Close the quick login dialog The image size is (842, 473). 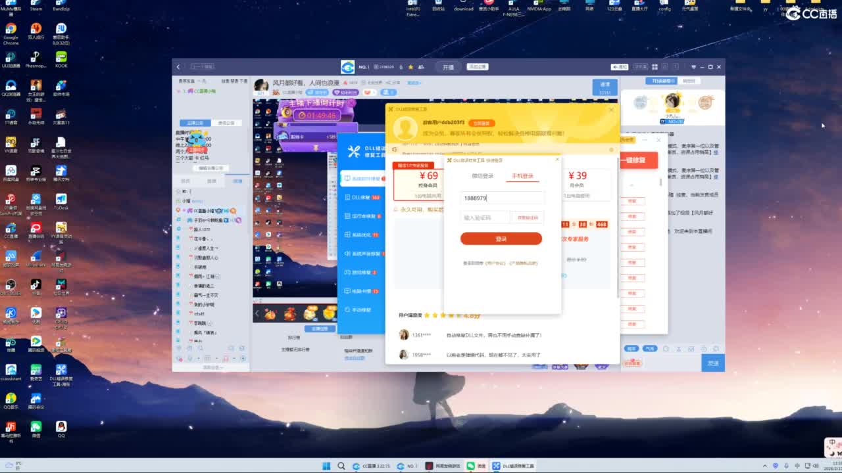click(x=557, y=160)
